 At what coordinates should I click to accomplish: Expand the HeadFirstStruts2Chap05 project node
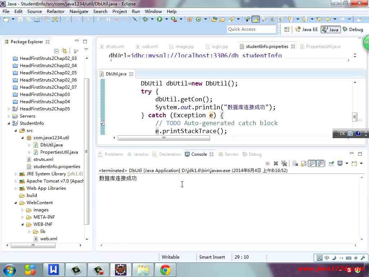coord(9,109)
